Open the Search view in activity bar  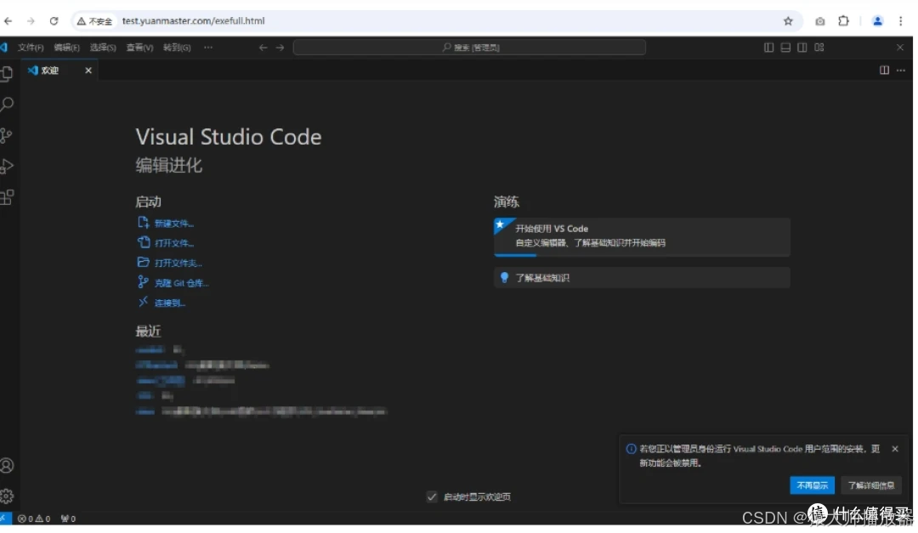7,105
